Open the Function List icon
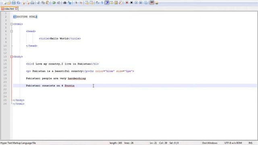 121,3
